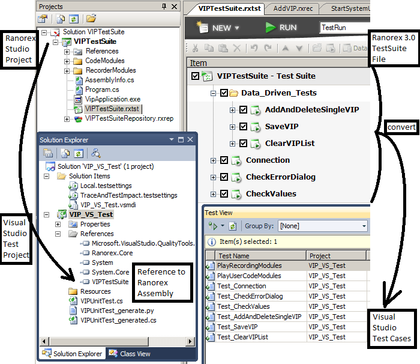This screenshot has width=420, height=364.
Task: Click the Redo arrow icon
Action: click(268, 48)
